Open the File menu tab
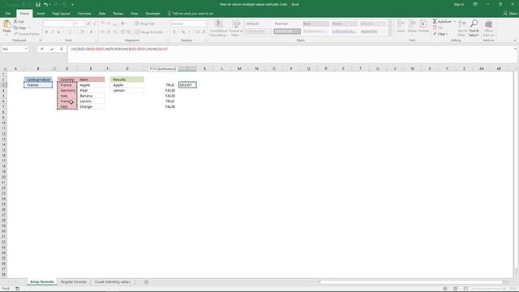The image size is (519, 292). click(x=7, y=14)
